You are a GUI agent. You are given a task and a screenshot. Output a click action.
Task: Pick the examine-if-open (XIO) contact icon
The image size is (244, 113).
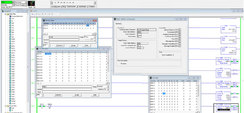(x=64, y=3)
